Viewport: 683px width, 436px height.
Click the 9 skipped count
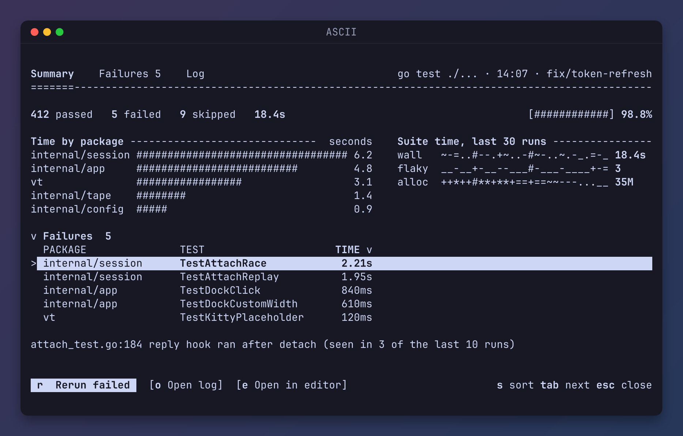coord(208,114)
